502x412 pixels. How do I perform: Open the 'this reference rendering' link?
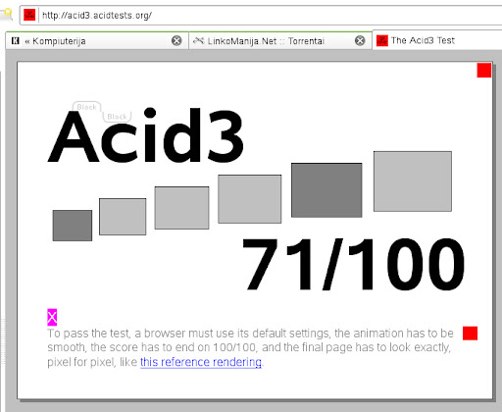click(x=201, y=362)
